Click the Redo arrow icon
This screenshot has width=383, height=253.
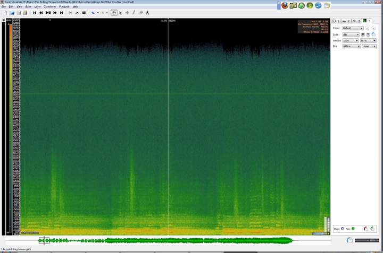(x=102, y=13)
